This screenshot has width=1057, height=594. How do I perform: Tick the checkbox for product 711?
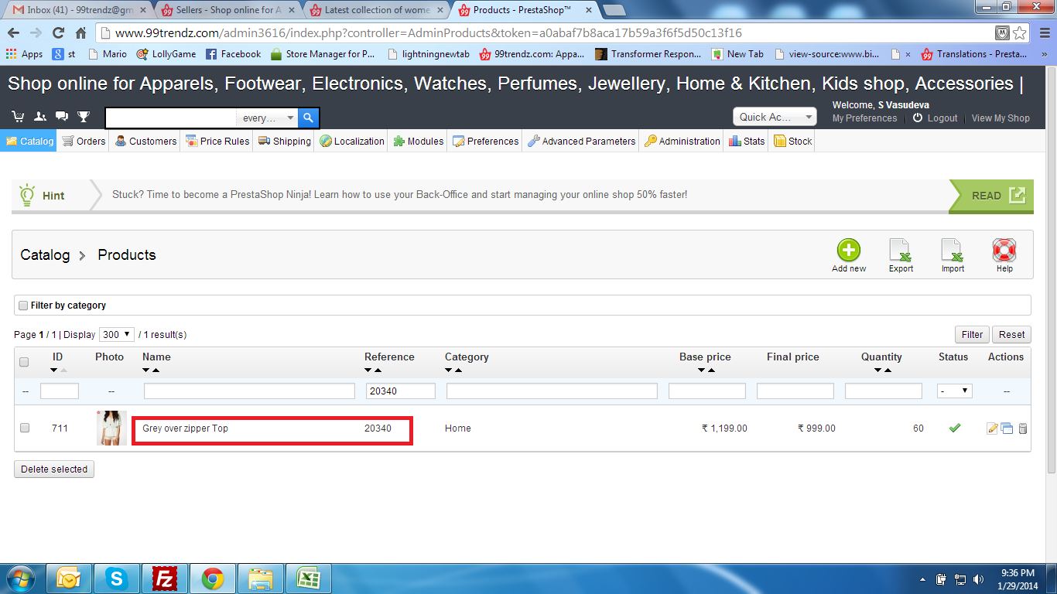(x=25, y=428)
